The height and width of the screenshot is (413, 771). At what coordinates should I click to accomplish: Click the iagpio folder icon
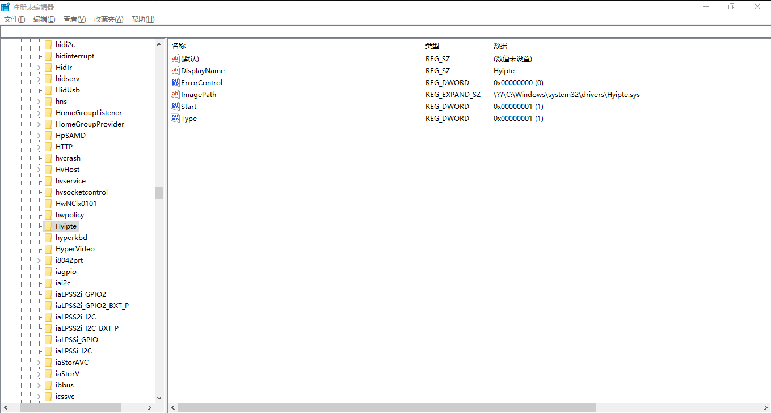coord(48,271)
